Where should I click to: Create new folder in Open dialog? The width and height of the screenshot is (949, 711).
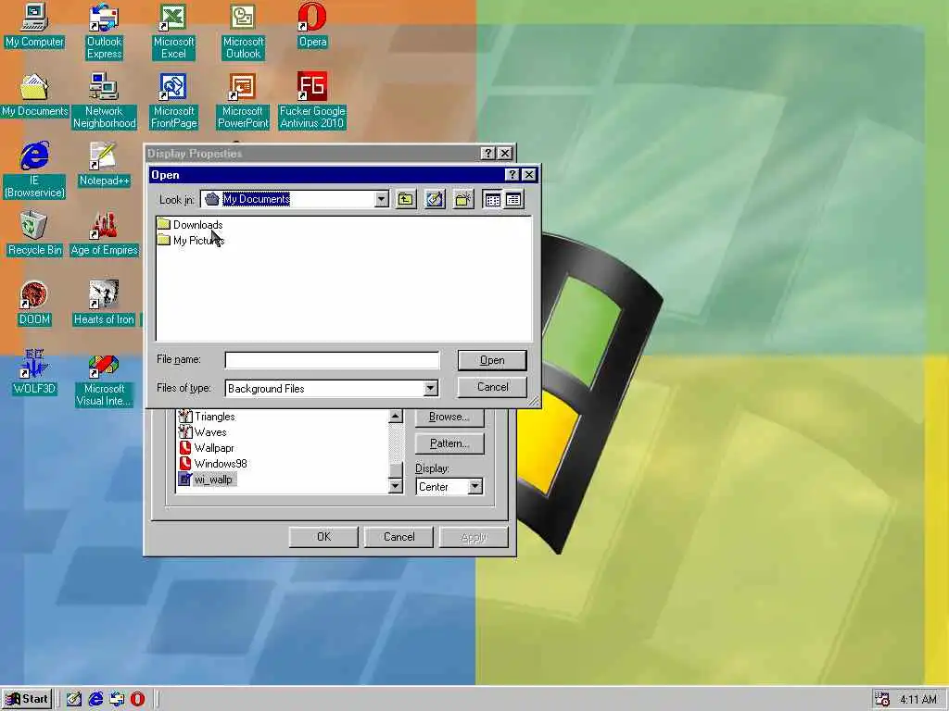point(463,200)
